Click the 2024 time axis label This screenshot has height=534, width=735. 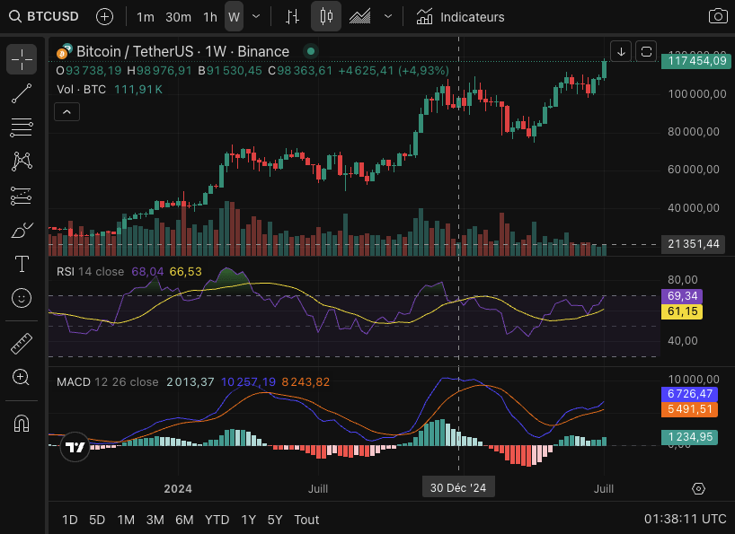click(178, 488)
